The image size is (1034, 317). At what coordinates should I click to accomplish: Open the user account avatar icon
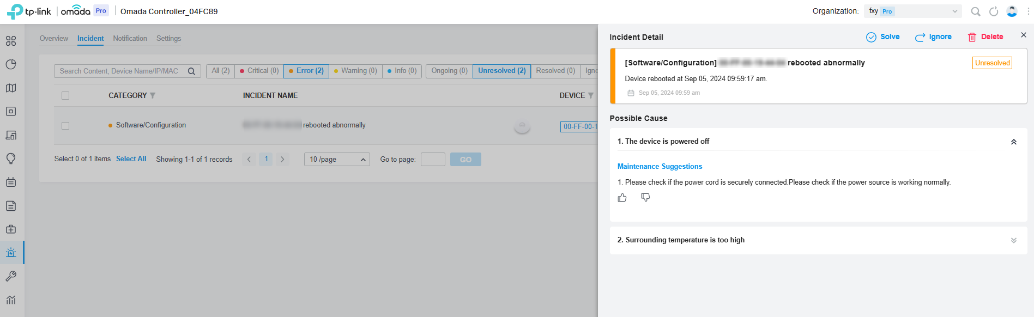(1012, 11)
